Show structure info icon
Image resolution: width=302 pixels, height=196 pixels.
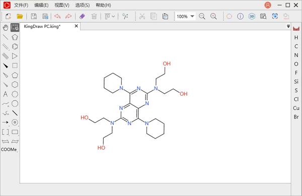[240, 17]
